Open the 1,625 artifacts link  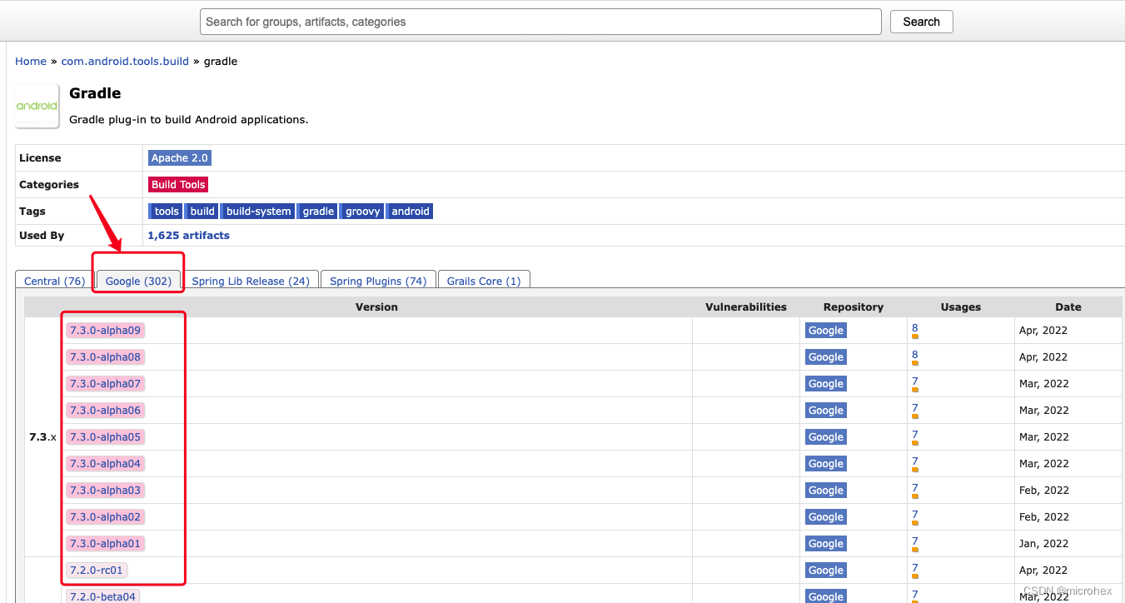click(188, 236)
